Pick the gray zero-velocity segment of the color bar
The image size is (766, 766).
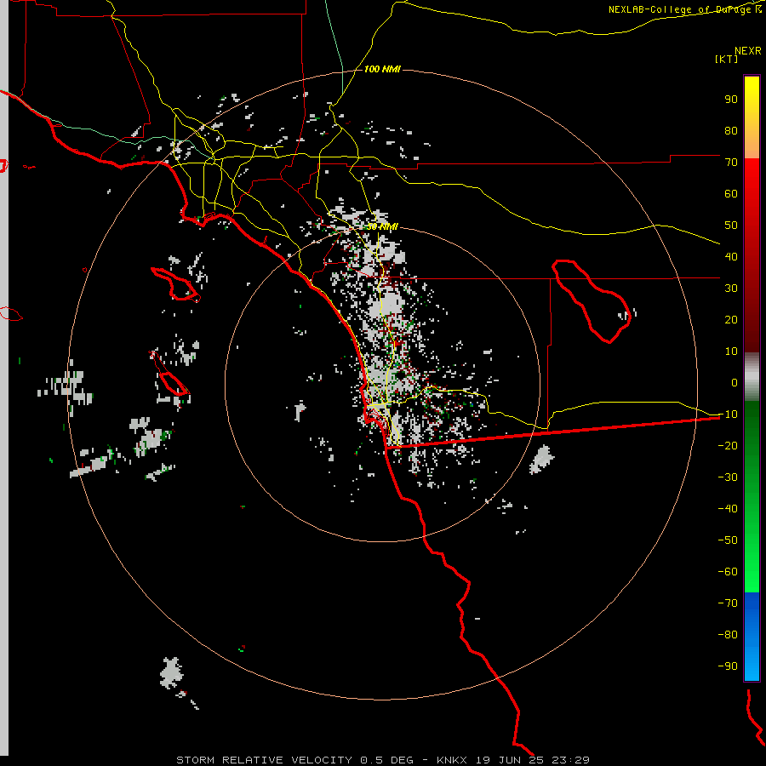[x=752, y=377]
